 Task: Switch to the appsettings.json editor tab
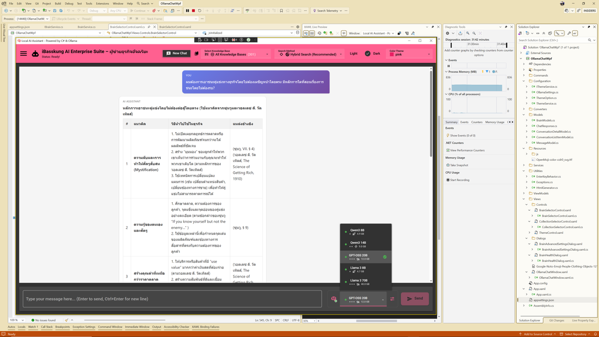pos(19,27)
